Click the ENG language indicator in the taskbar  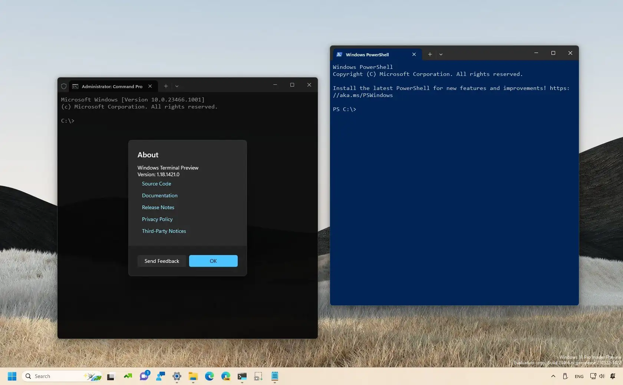click(x=578, y=376)
